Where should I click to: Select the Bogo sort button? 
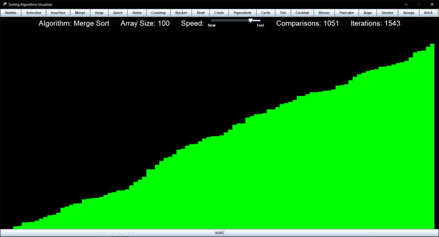tap(368, 13)
